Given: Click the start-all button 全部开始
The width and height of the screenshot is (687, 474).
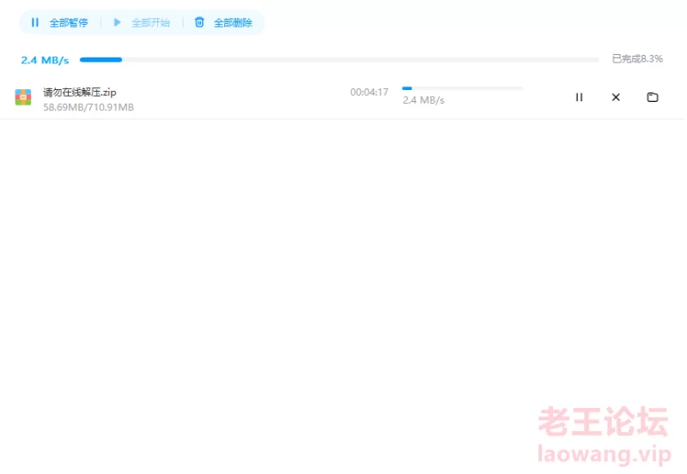Looking at the screenshot, I should pos(142,22).
